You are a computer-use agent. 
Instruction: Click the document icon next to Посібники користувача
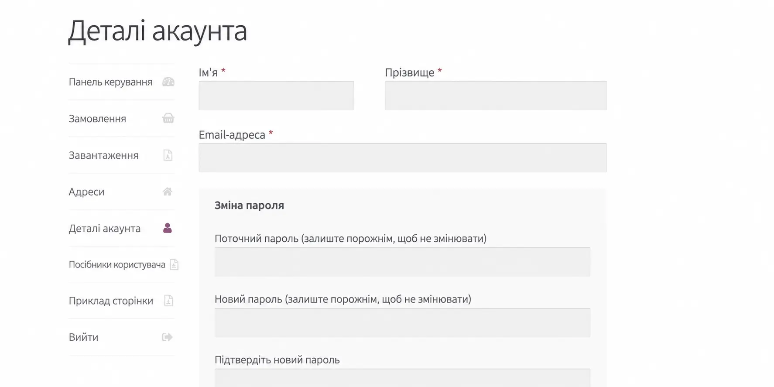(174, 264)
